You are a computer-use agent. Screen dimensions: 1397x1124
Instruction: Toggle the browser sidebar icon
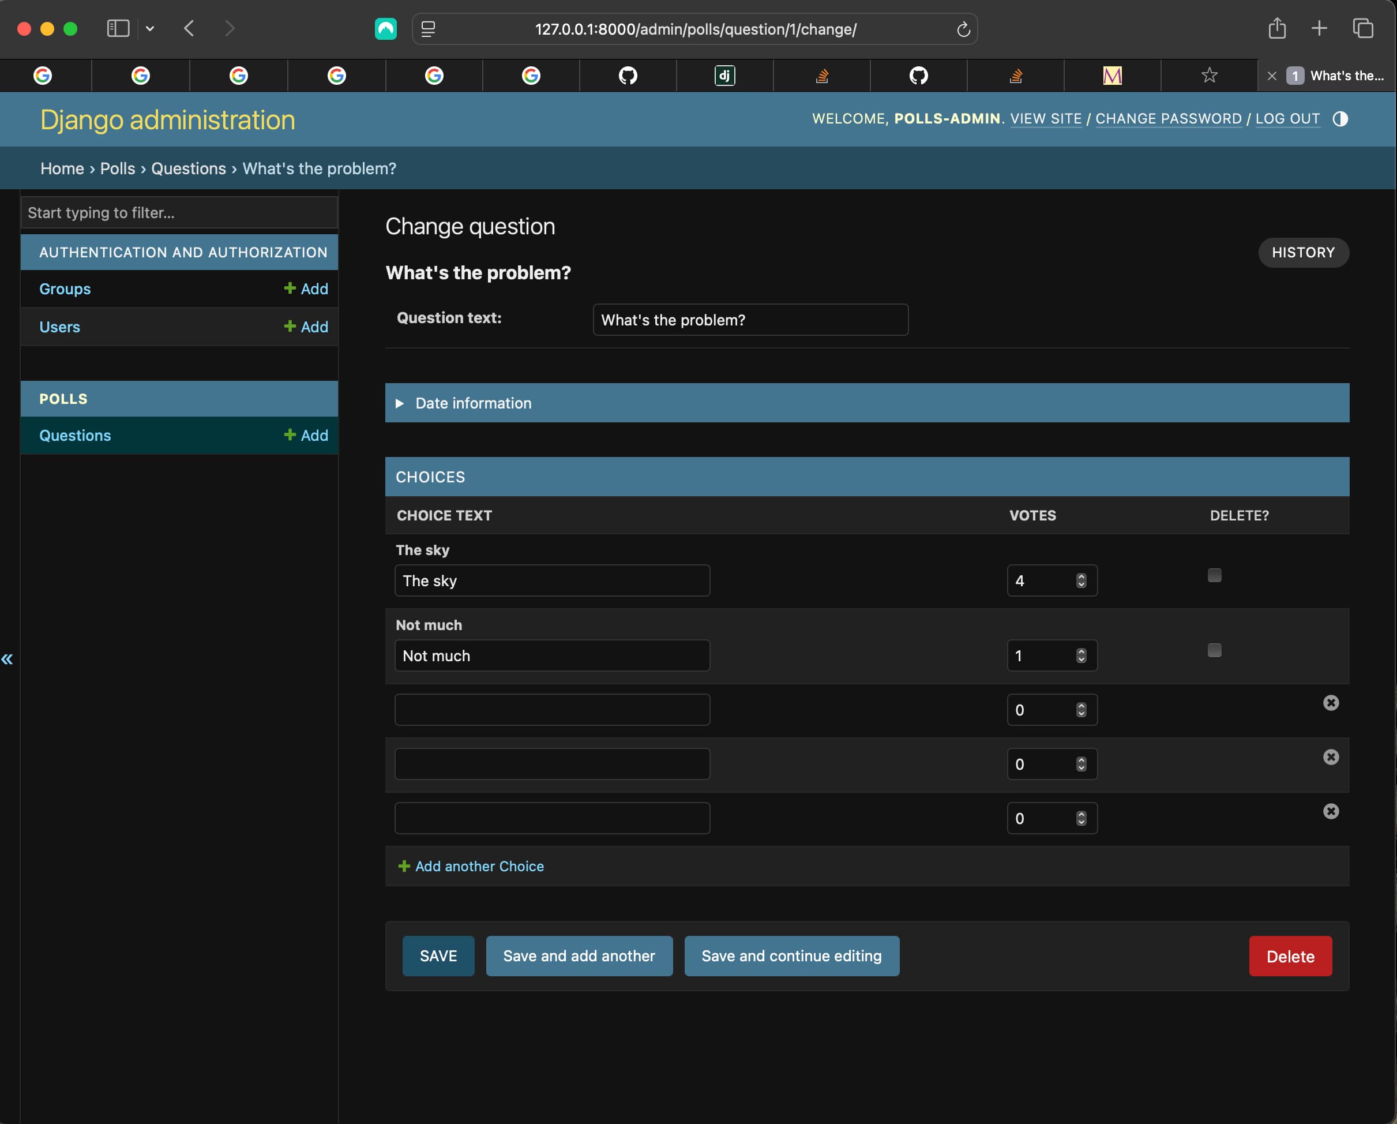click(118, 28)
